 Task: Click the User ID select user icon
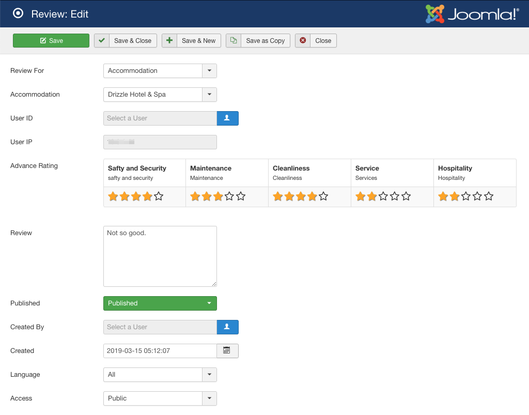[x=227, y=118]
